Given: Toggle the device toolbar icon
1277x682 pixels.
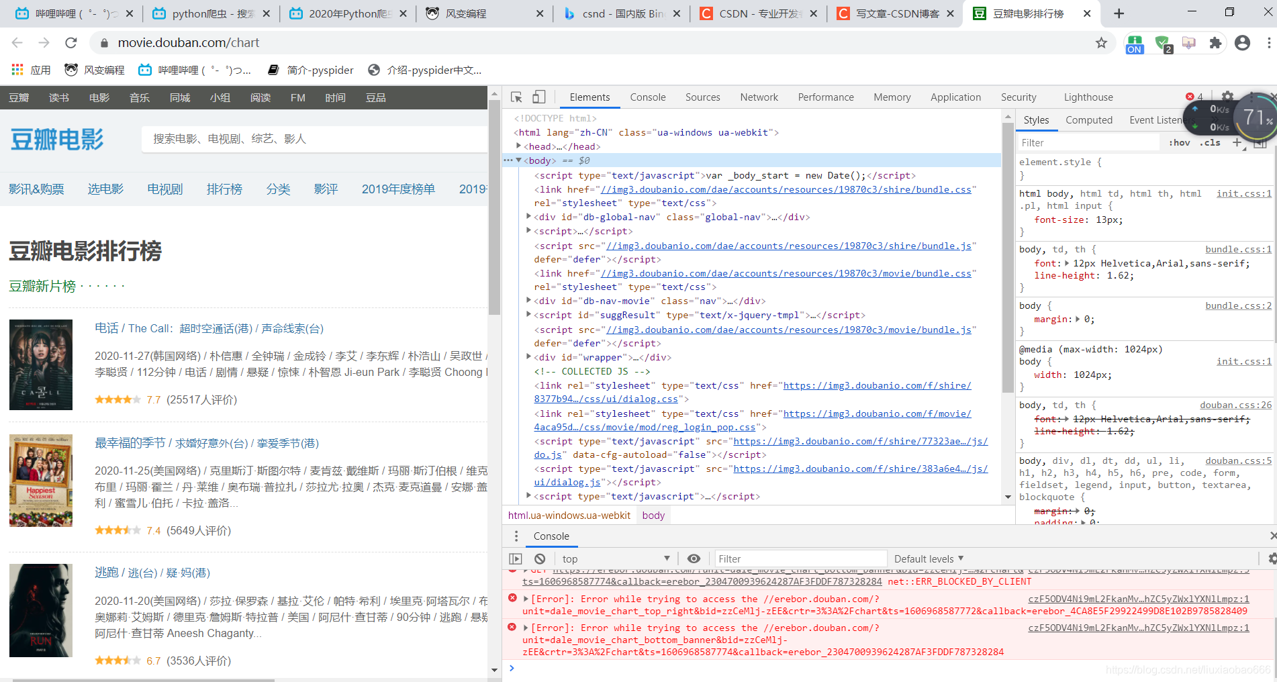Looking at the screenshot, I should point(539,97).
